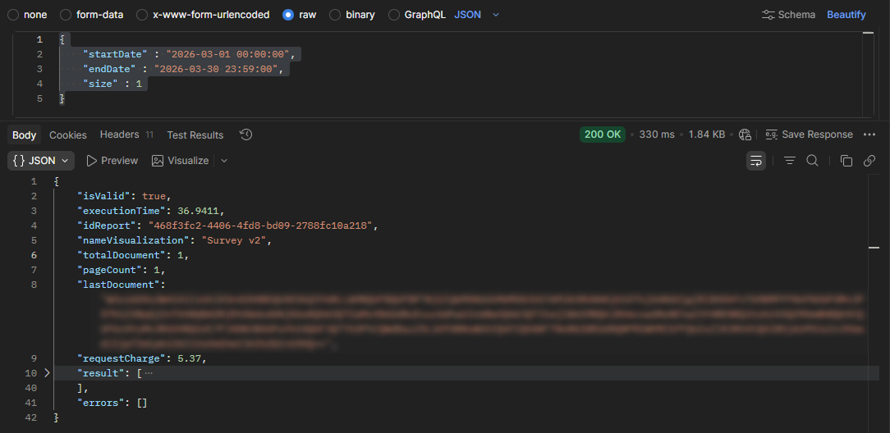Open search in response body

point(812,161)
